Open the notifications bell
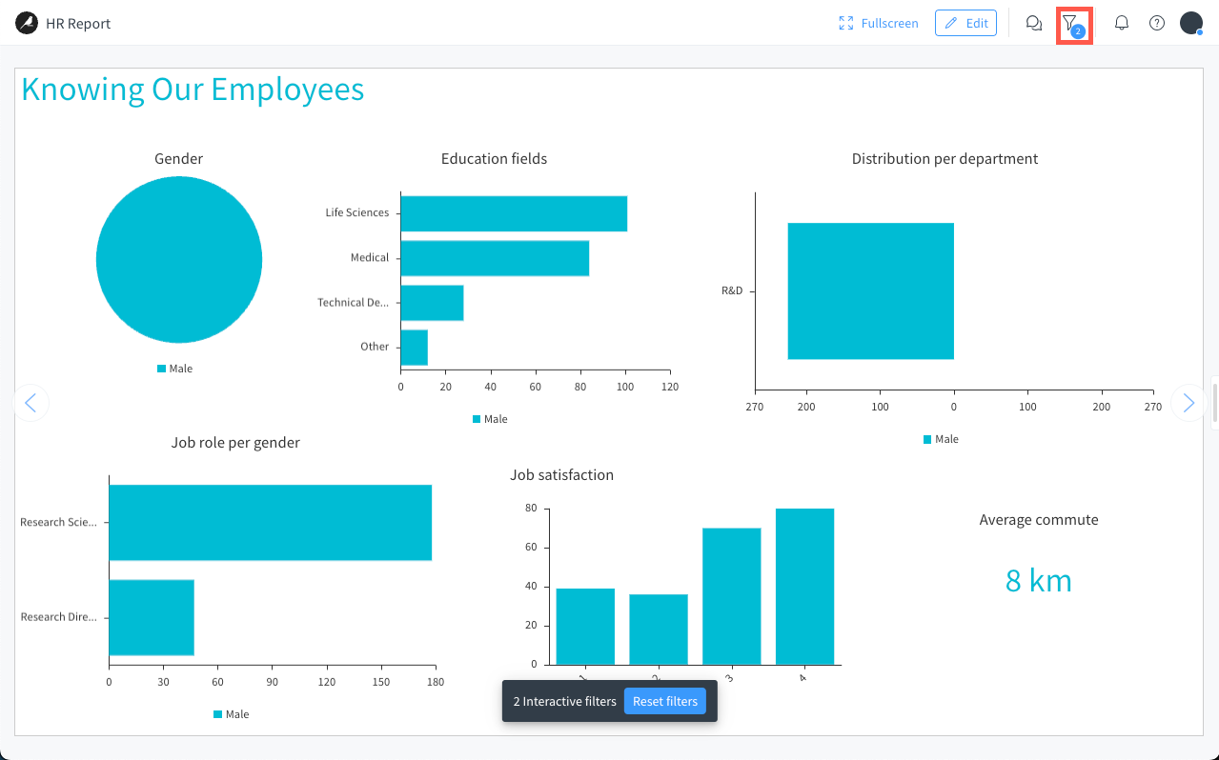The image size is (1219, 760). (x=1122, y=23)
